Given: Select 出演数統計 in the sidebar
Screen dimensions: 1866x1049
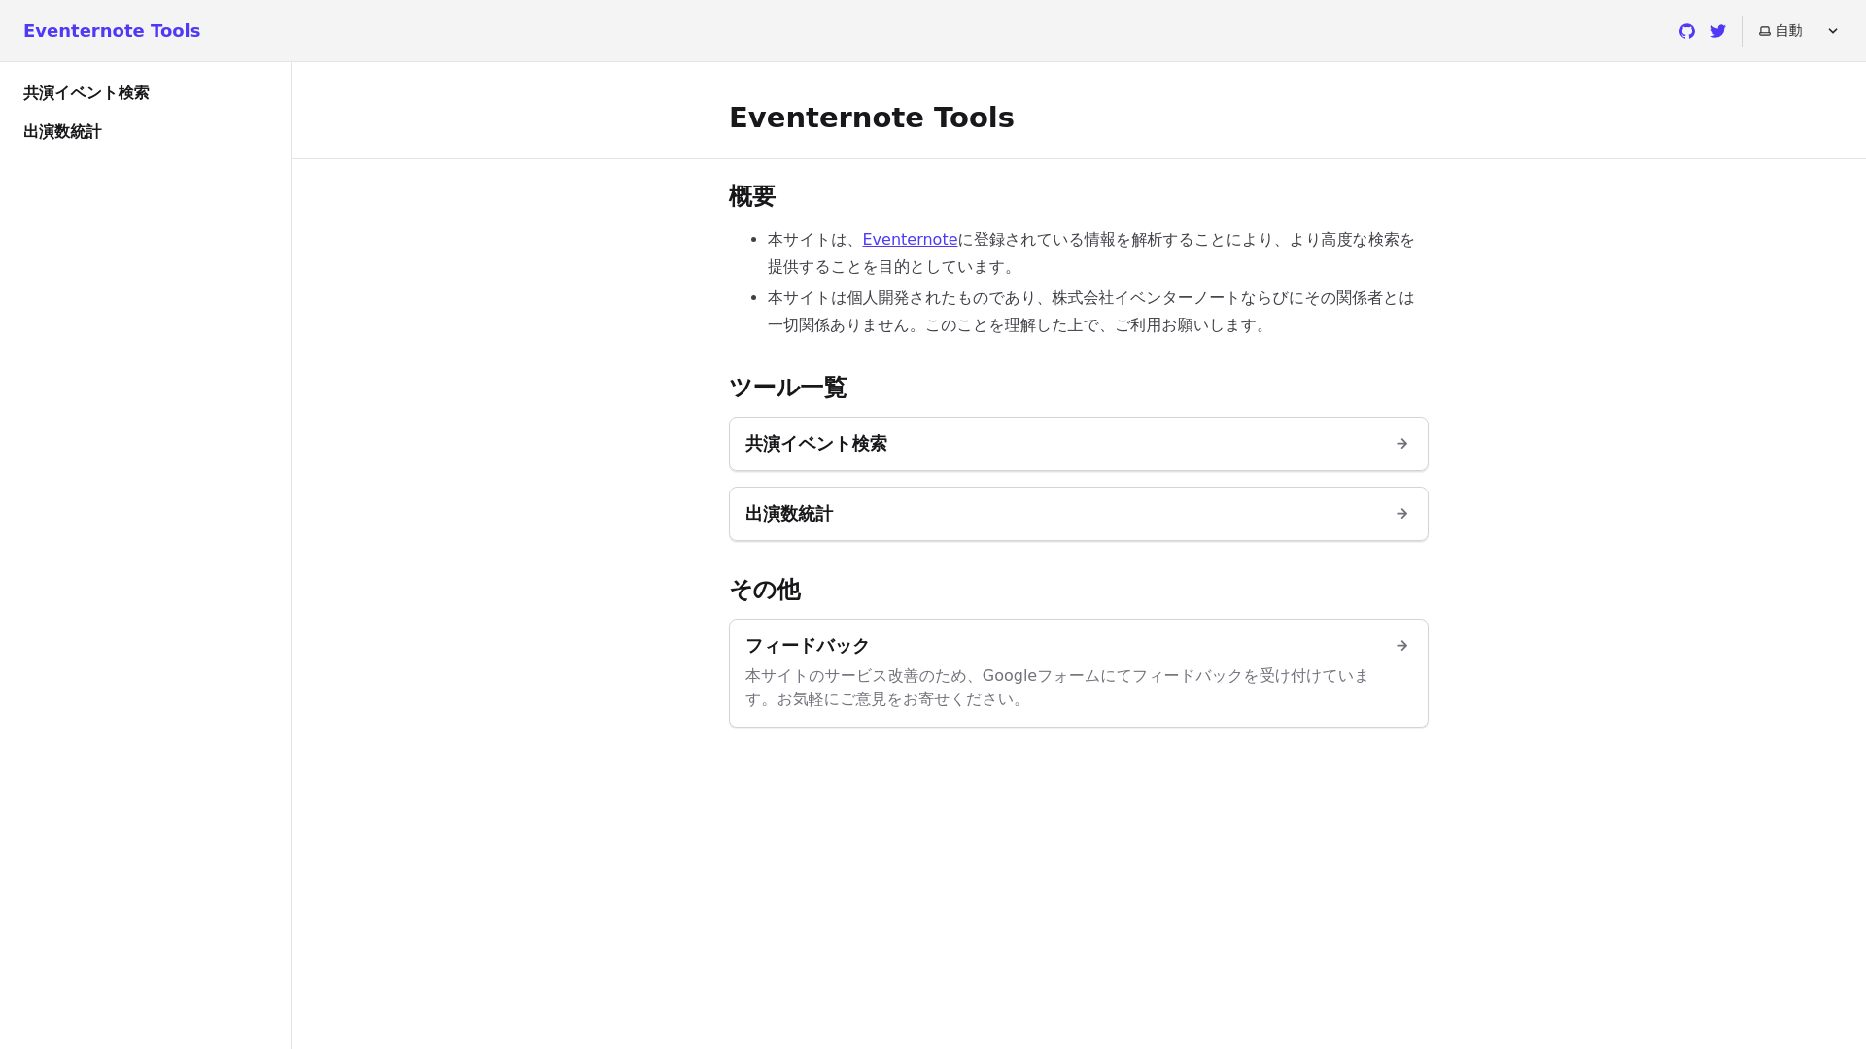Looking at the screenshot, I should click(62, 132).
